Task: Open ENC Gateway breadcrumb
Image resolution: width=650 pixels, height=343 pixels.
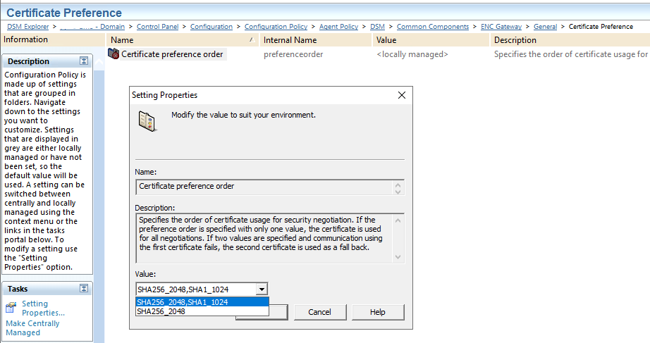Action: 501,27
